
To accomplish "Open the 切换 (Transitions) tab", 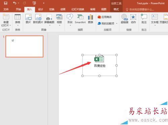I will coord(52,9).
